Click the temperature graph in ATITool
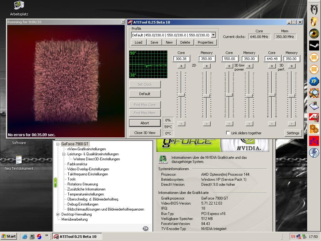This screenshot has height=241, width=321. 148,64
